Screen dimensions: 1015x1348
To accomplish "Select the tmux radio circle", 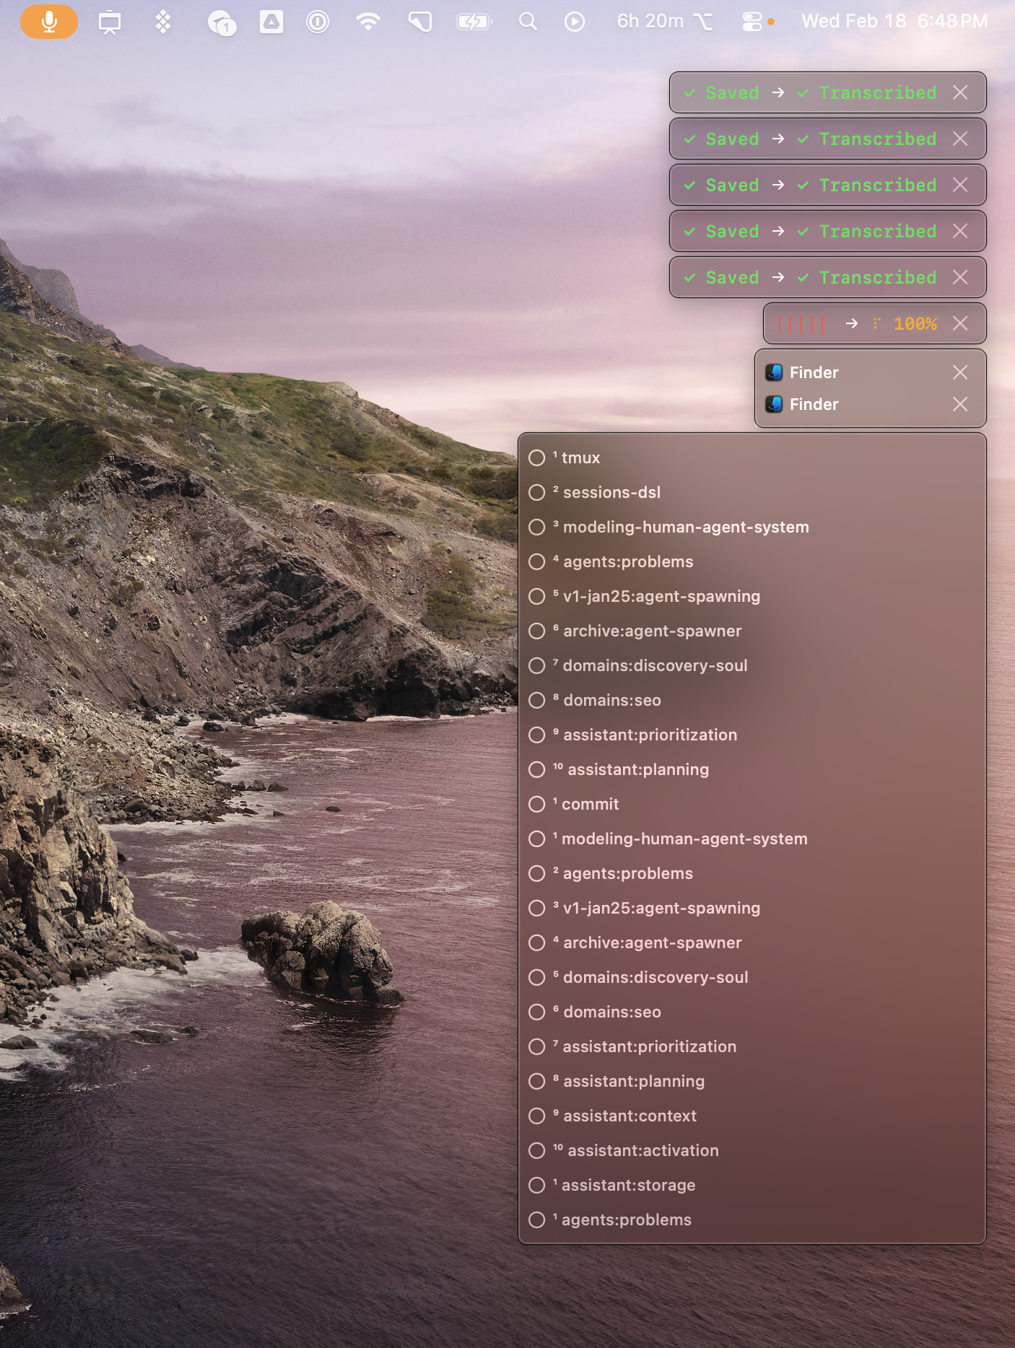I will [x=537, y=458].
